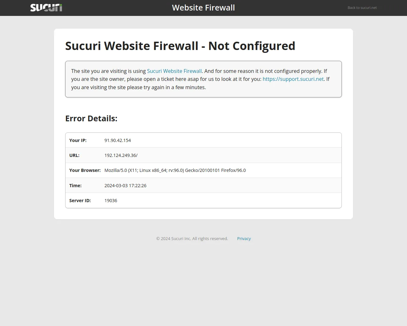Click the 'Website Firewall' header title

point(203,8)
